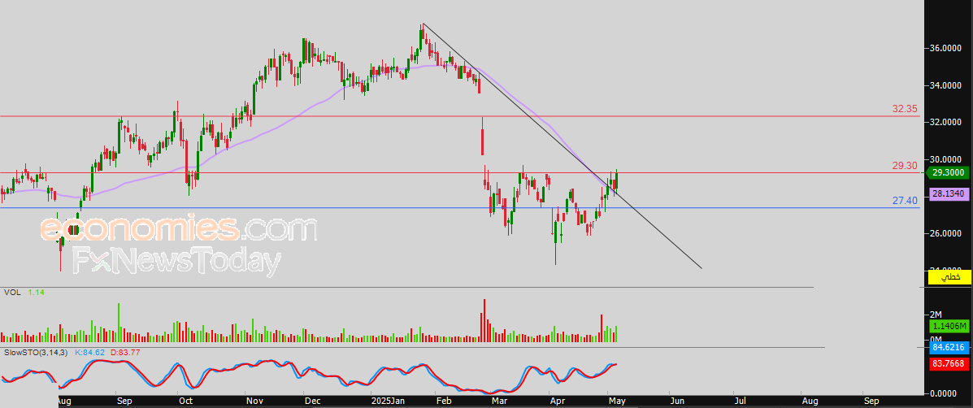973x408 pixels.
Task: Click the May label on time axis
Action: point(618,401)
